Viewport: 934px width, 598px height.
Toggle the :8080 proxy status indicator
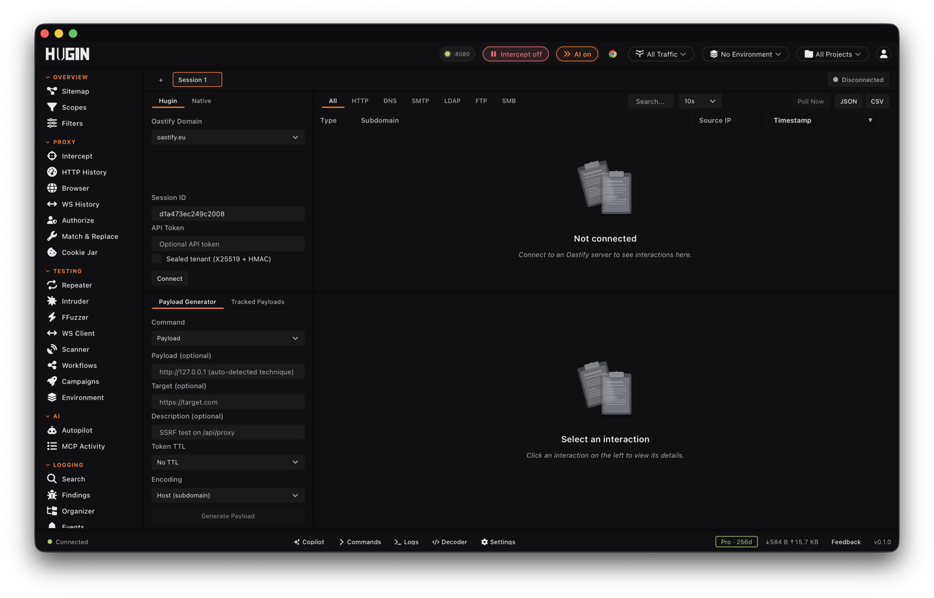(x=457, y=54)
